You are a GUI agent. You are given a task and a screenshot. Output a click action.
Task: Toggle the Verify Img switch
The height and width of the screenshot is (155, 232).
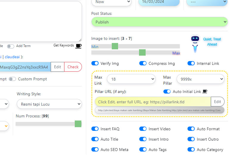(95, 63)
